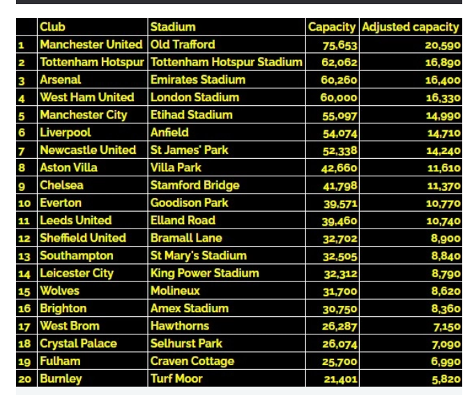Click the King Power Stadium cell
Screen dimensions: 472x395
(x=204, y=273)
